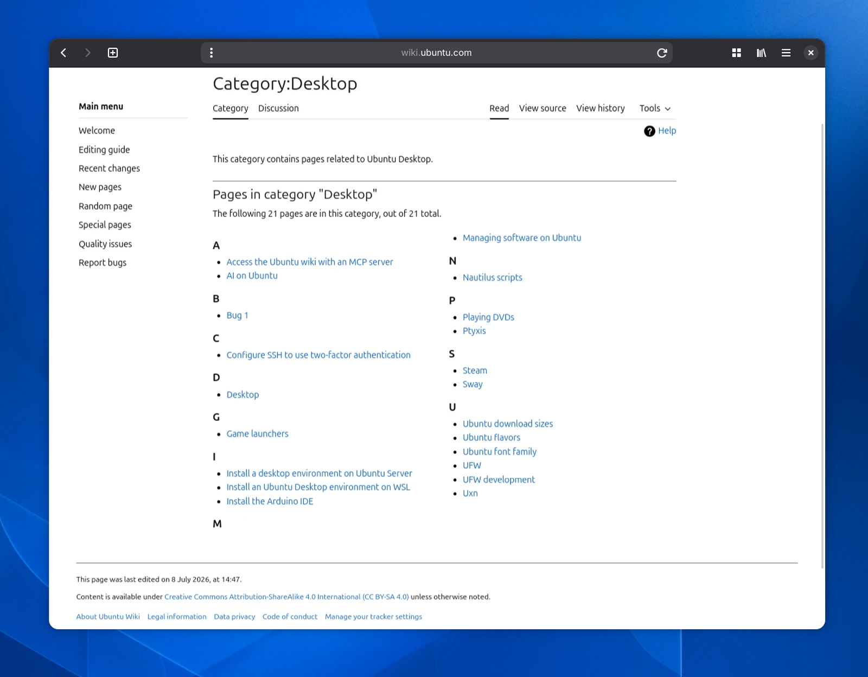The image size is (868, 677).
Task: Reload the wiki page
Action: 662,53
